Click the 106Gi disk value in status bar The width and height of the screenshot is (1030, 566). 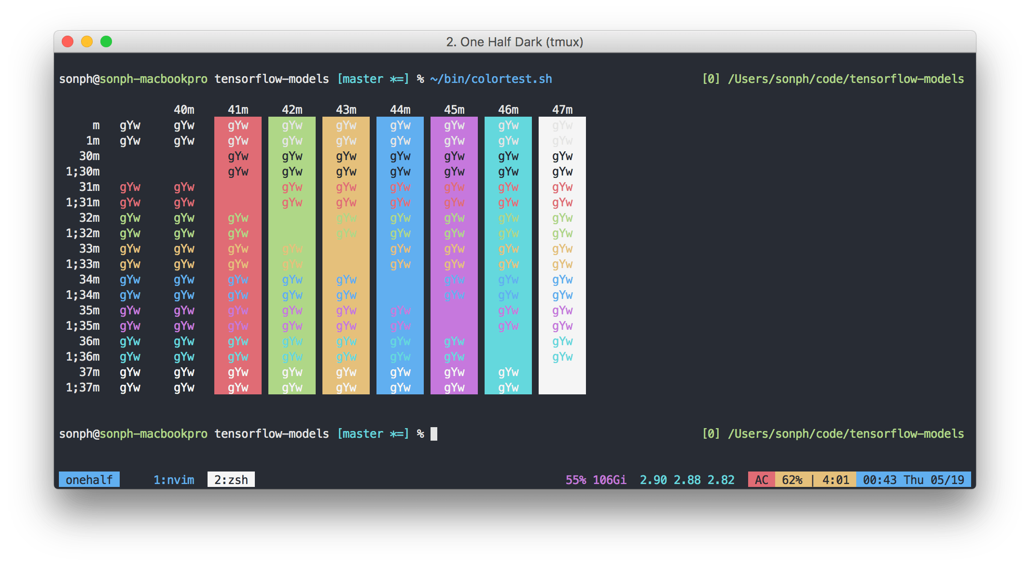610,480
